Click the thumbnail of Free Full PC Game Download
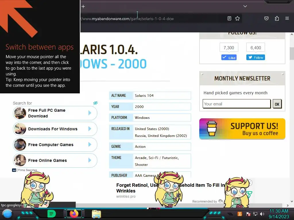Image resolution: width=294 pixels, height=220 pixels. tap(20, 113)
